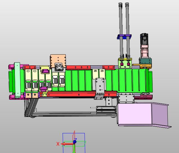Select the gray plate with holes beside the chute
The height and width of the screenshot is (153, 179).
coord(126,98)
